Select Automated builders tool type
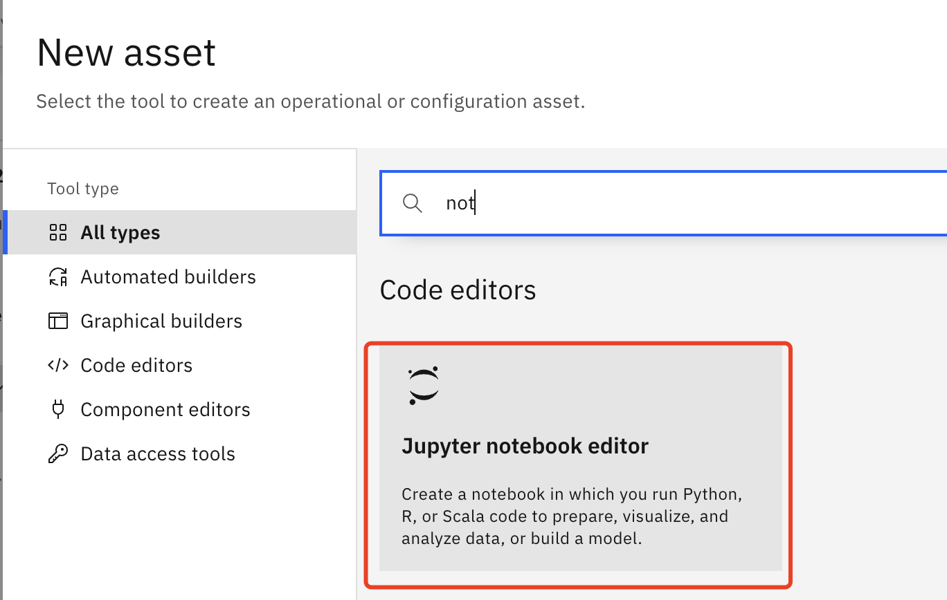Viewport: 947px width, 600px height. point(180,276)
